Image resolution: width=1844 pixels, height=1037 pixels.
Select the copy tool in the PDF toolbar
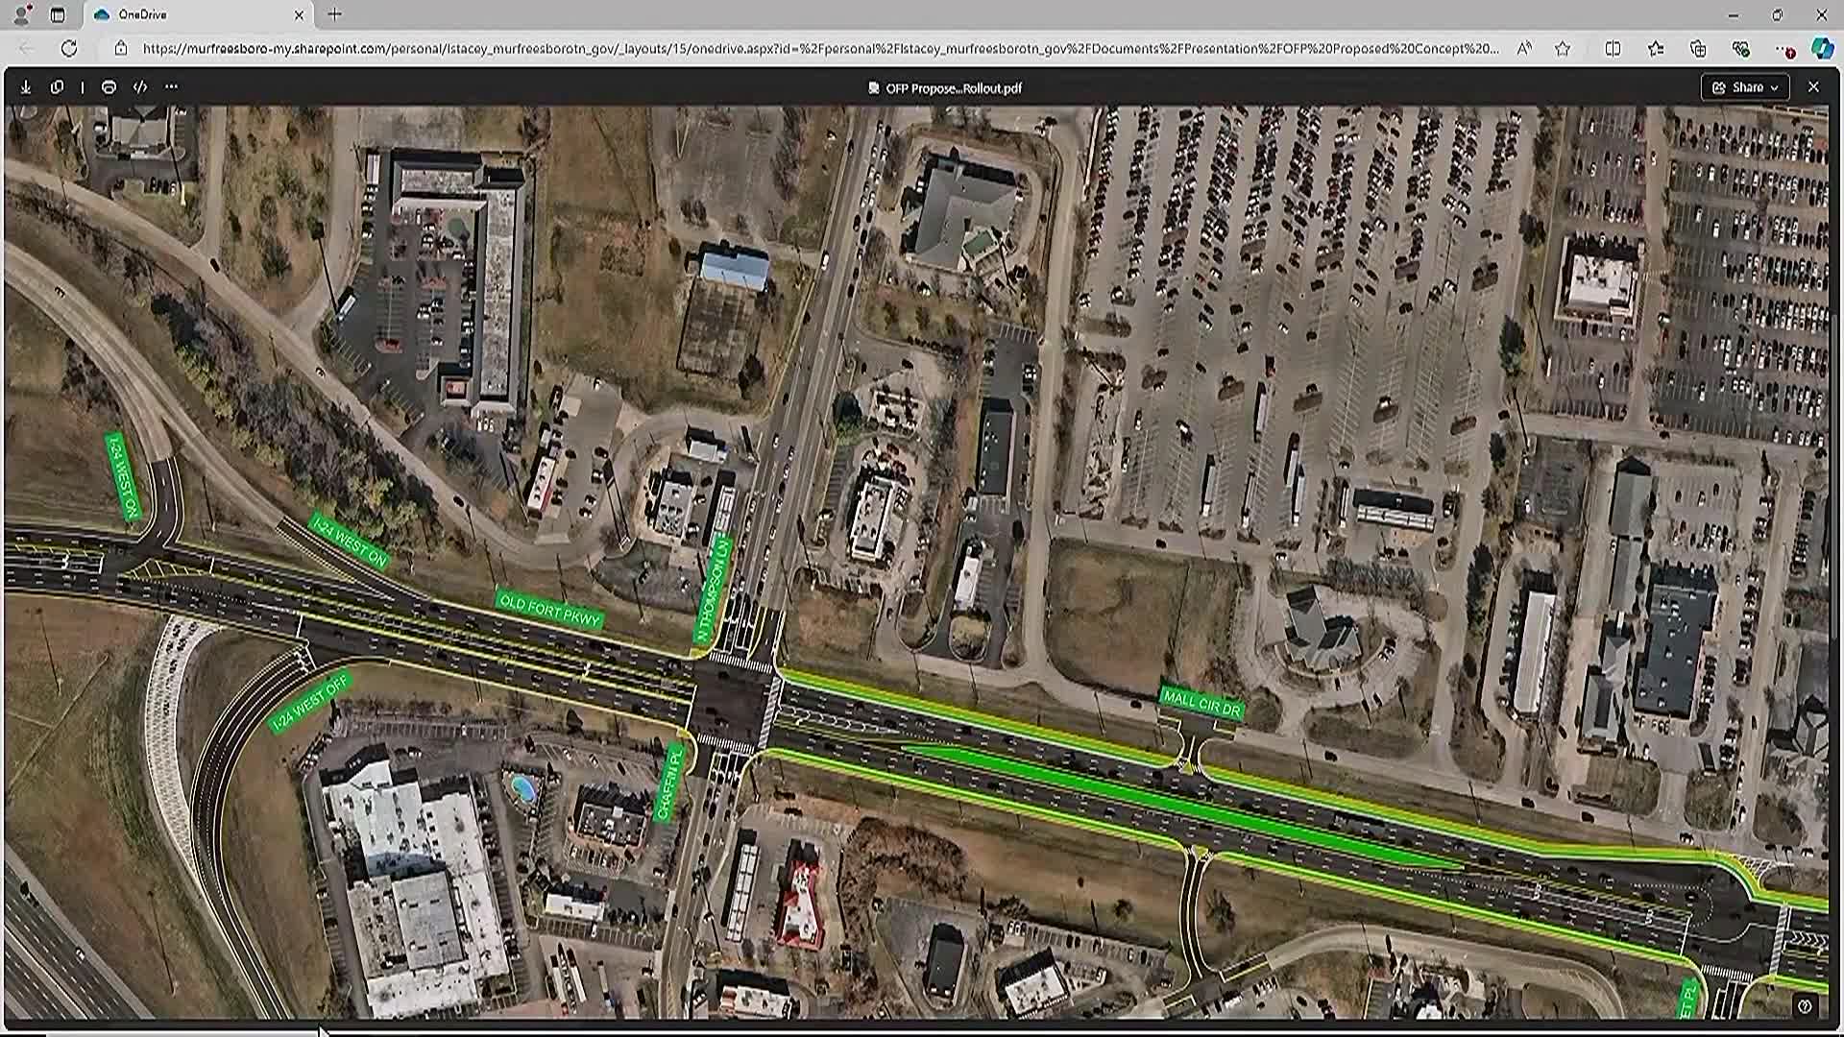(x=58, y=86)
